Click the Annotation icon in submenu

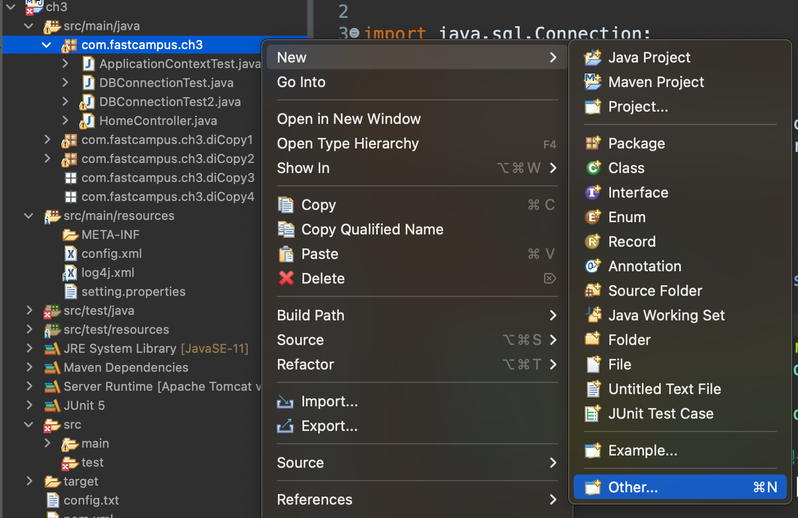[593, 266]
